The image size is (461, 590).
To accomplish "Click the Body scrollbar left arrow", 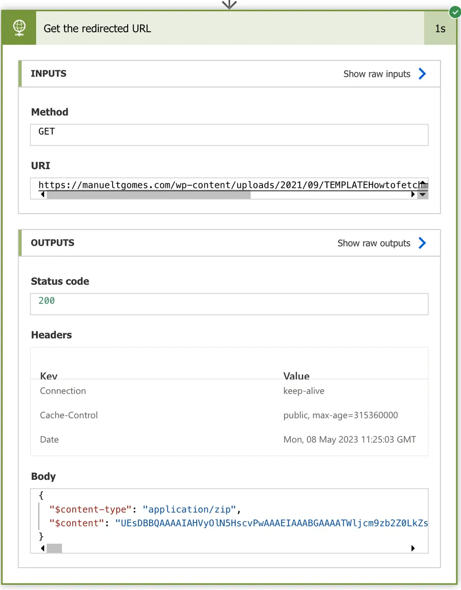I will [43, 549].
